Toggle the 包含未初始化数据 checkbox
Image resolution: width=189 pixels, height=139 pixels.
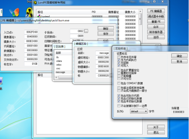coord(119,101)
